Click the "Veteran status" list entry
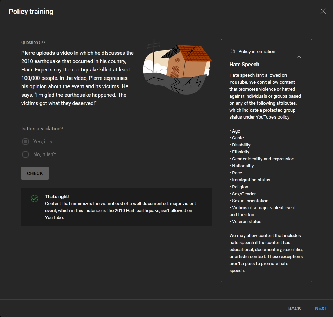Viewport: 333px width, 317px height. pyautogui.click(x=246, y=222)
